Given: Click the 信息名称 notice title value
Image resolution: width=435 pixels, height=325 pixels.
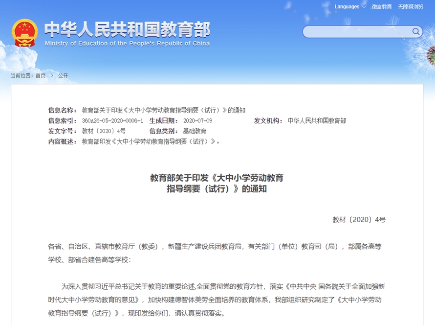Looking at the screenshot, I should tap(163, 110).
